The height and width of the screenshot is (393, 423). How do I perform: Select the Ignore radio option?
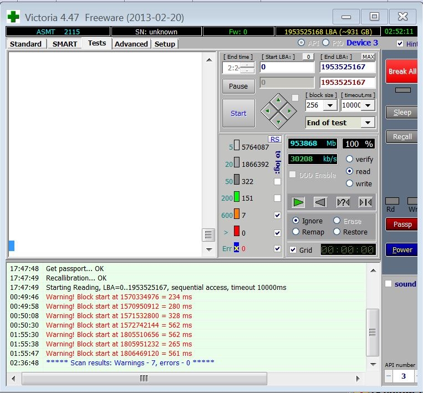[x=295, y=221]
